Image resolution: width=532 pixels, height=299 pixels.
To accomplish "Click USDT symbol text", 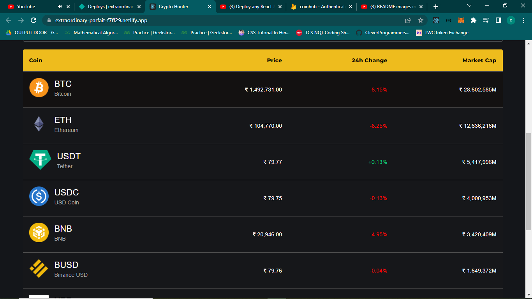I will [69, 156].
